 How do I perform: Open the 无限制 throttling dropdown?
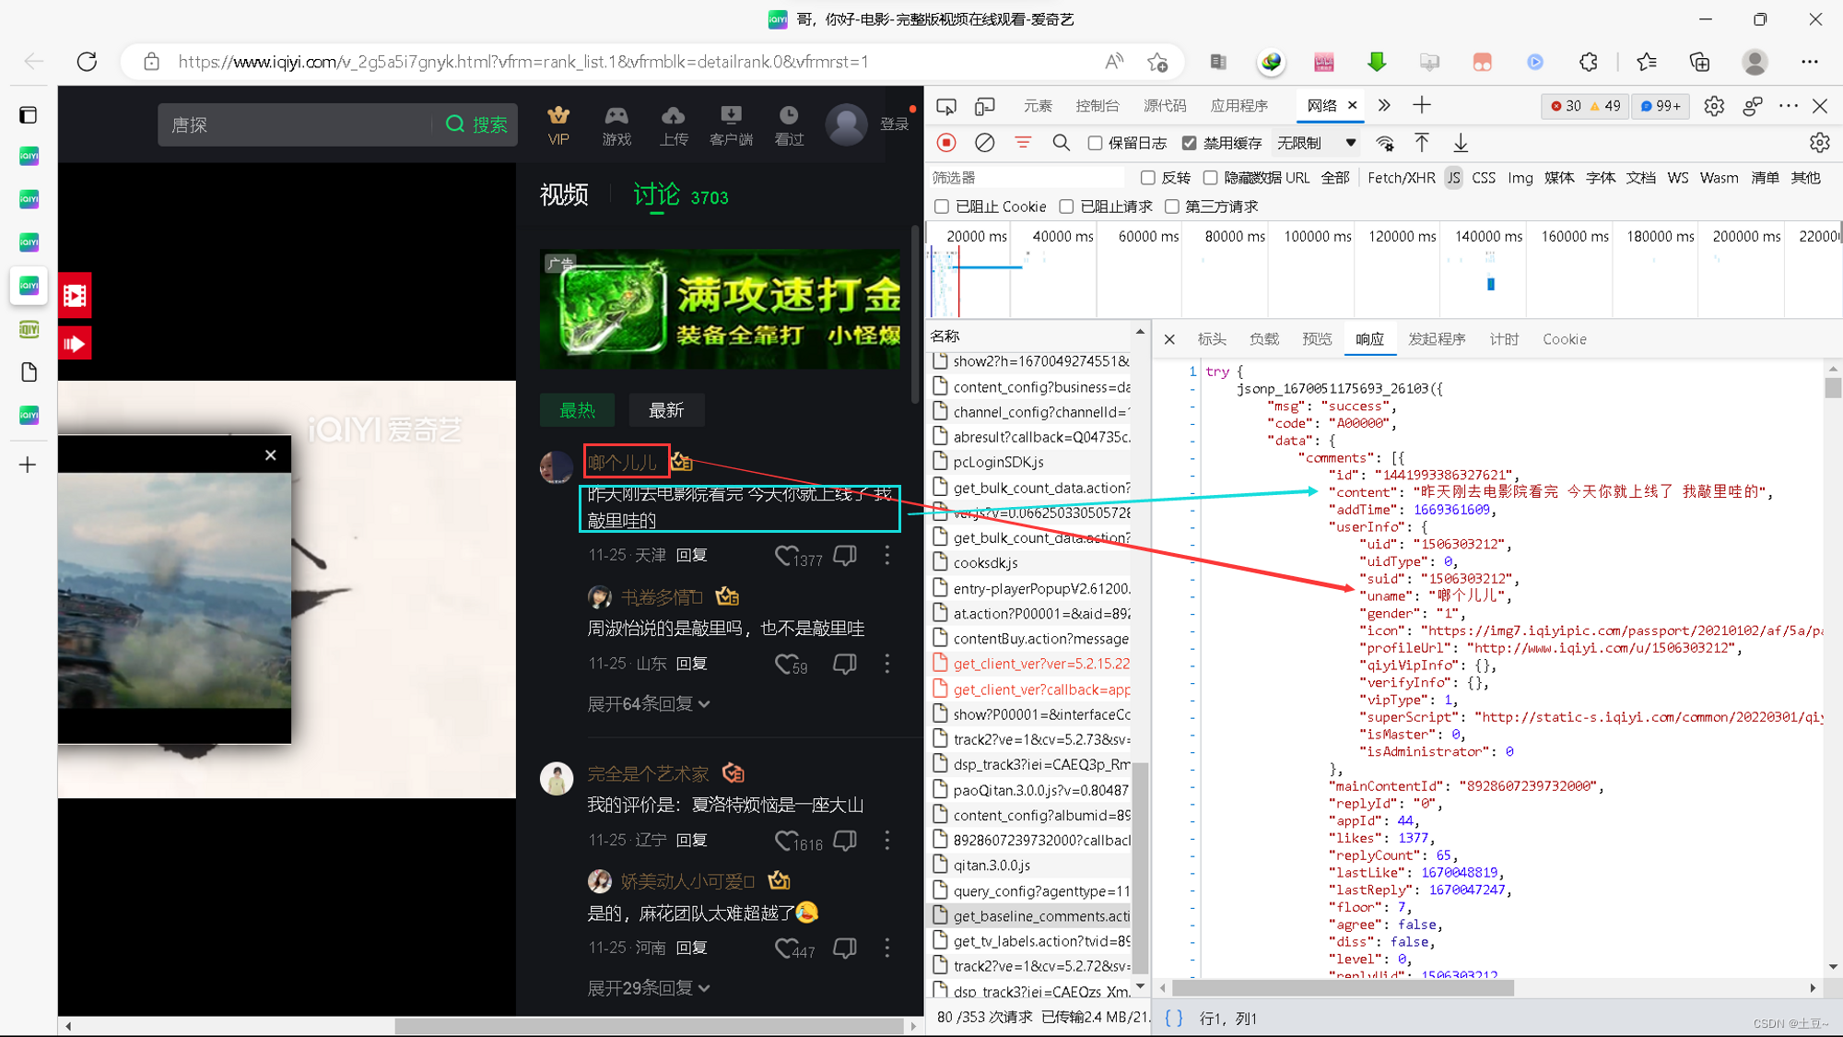click(1316, 143)
